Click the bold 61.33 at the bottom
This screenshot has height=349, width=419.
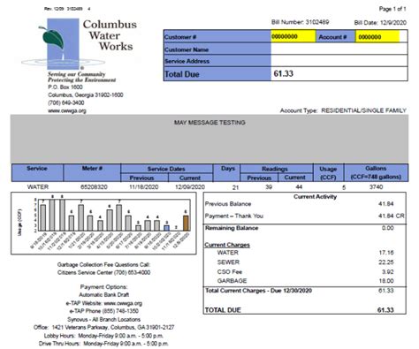click(x=385, y=310)
